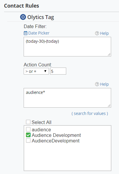Click the question mark icon above audience field
Image resolution: width=119 pixels, height=174 pixels.
[97, 84]
